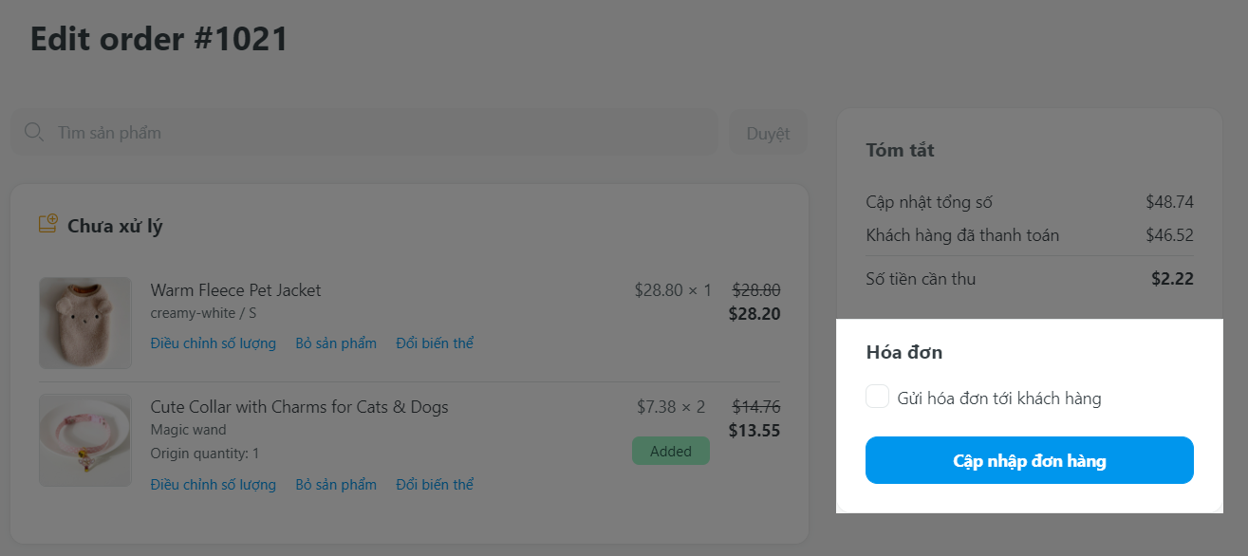The height and width of the screenshot is (556, 1248).
Task: Click the magnifier search icon
Action: click(x=34, y=133)
